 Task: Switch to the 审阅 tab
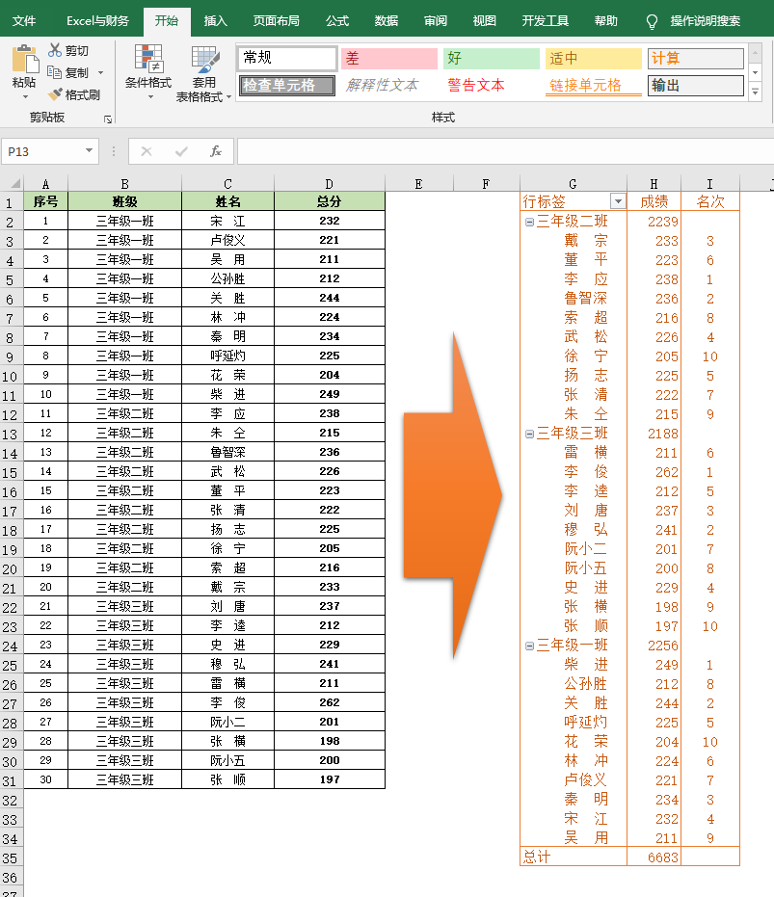point(436,21)
